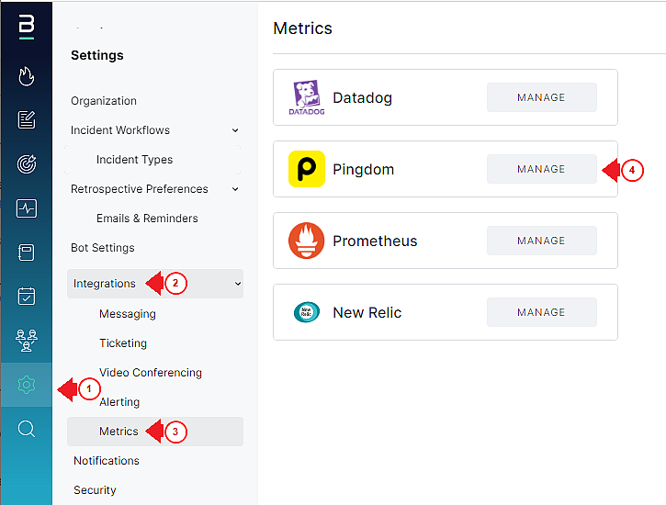Viewport: 666px width, 505px height.
Task: Open the Security settings link
Action: [95, 490]
